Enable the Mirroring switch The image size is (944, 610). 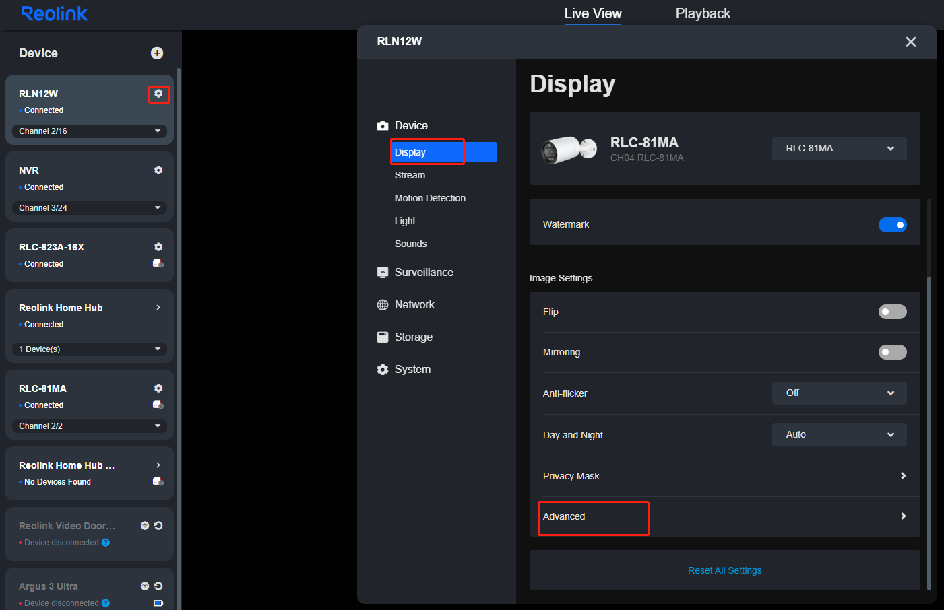893,352
